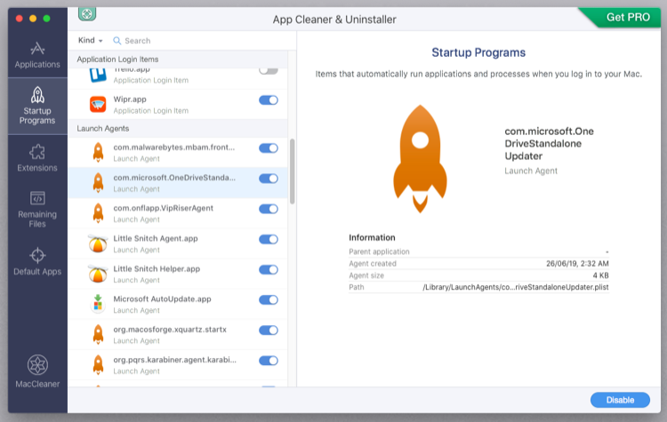Click the app logo icon in title bar

[87, 14]
